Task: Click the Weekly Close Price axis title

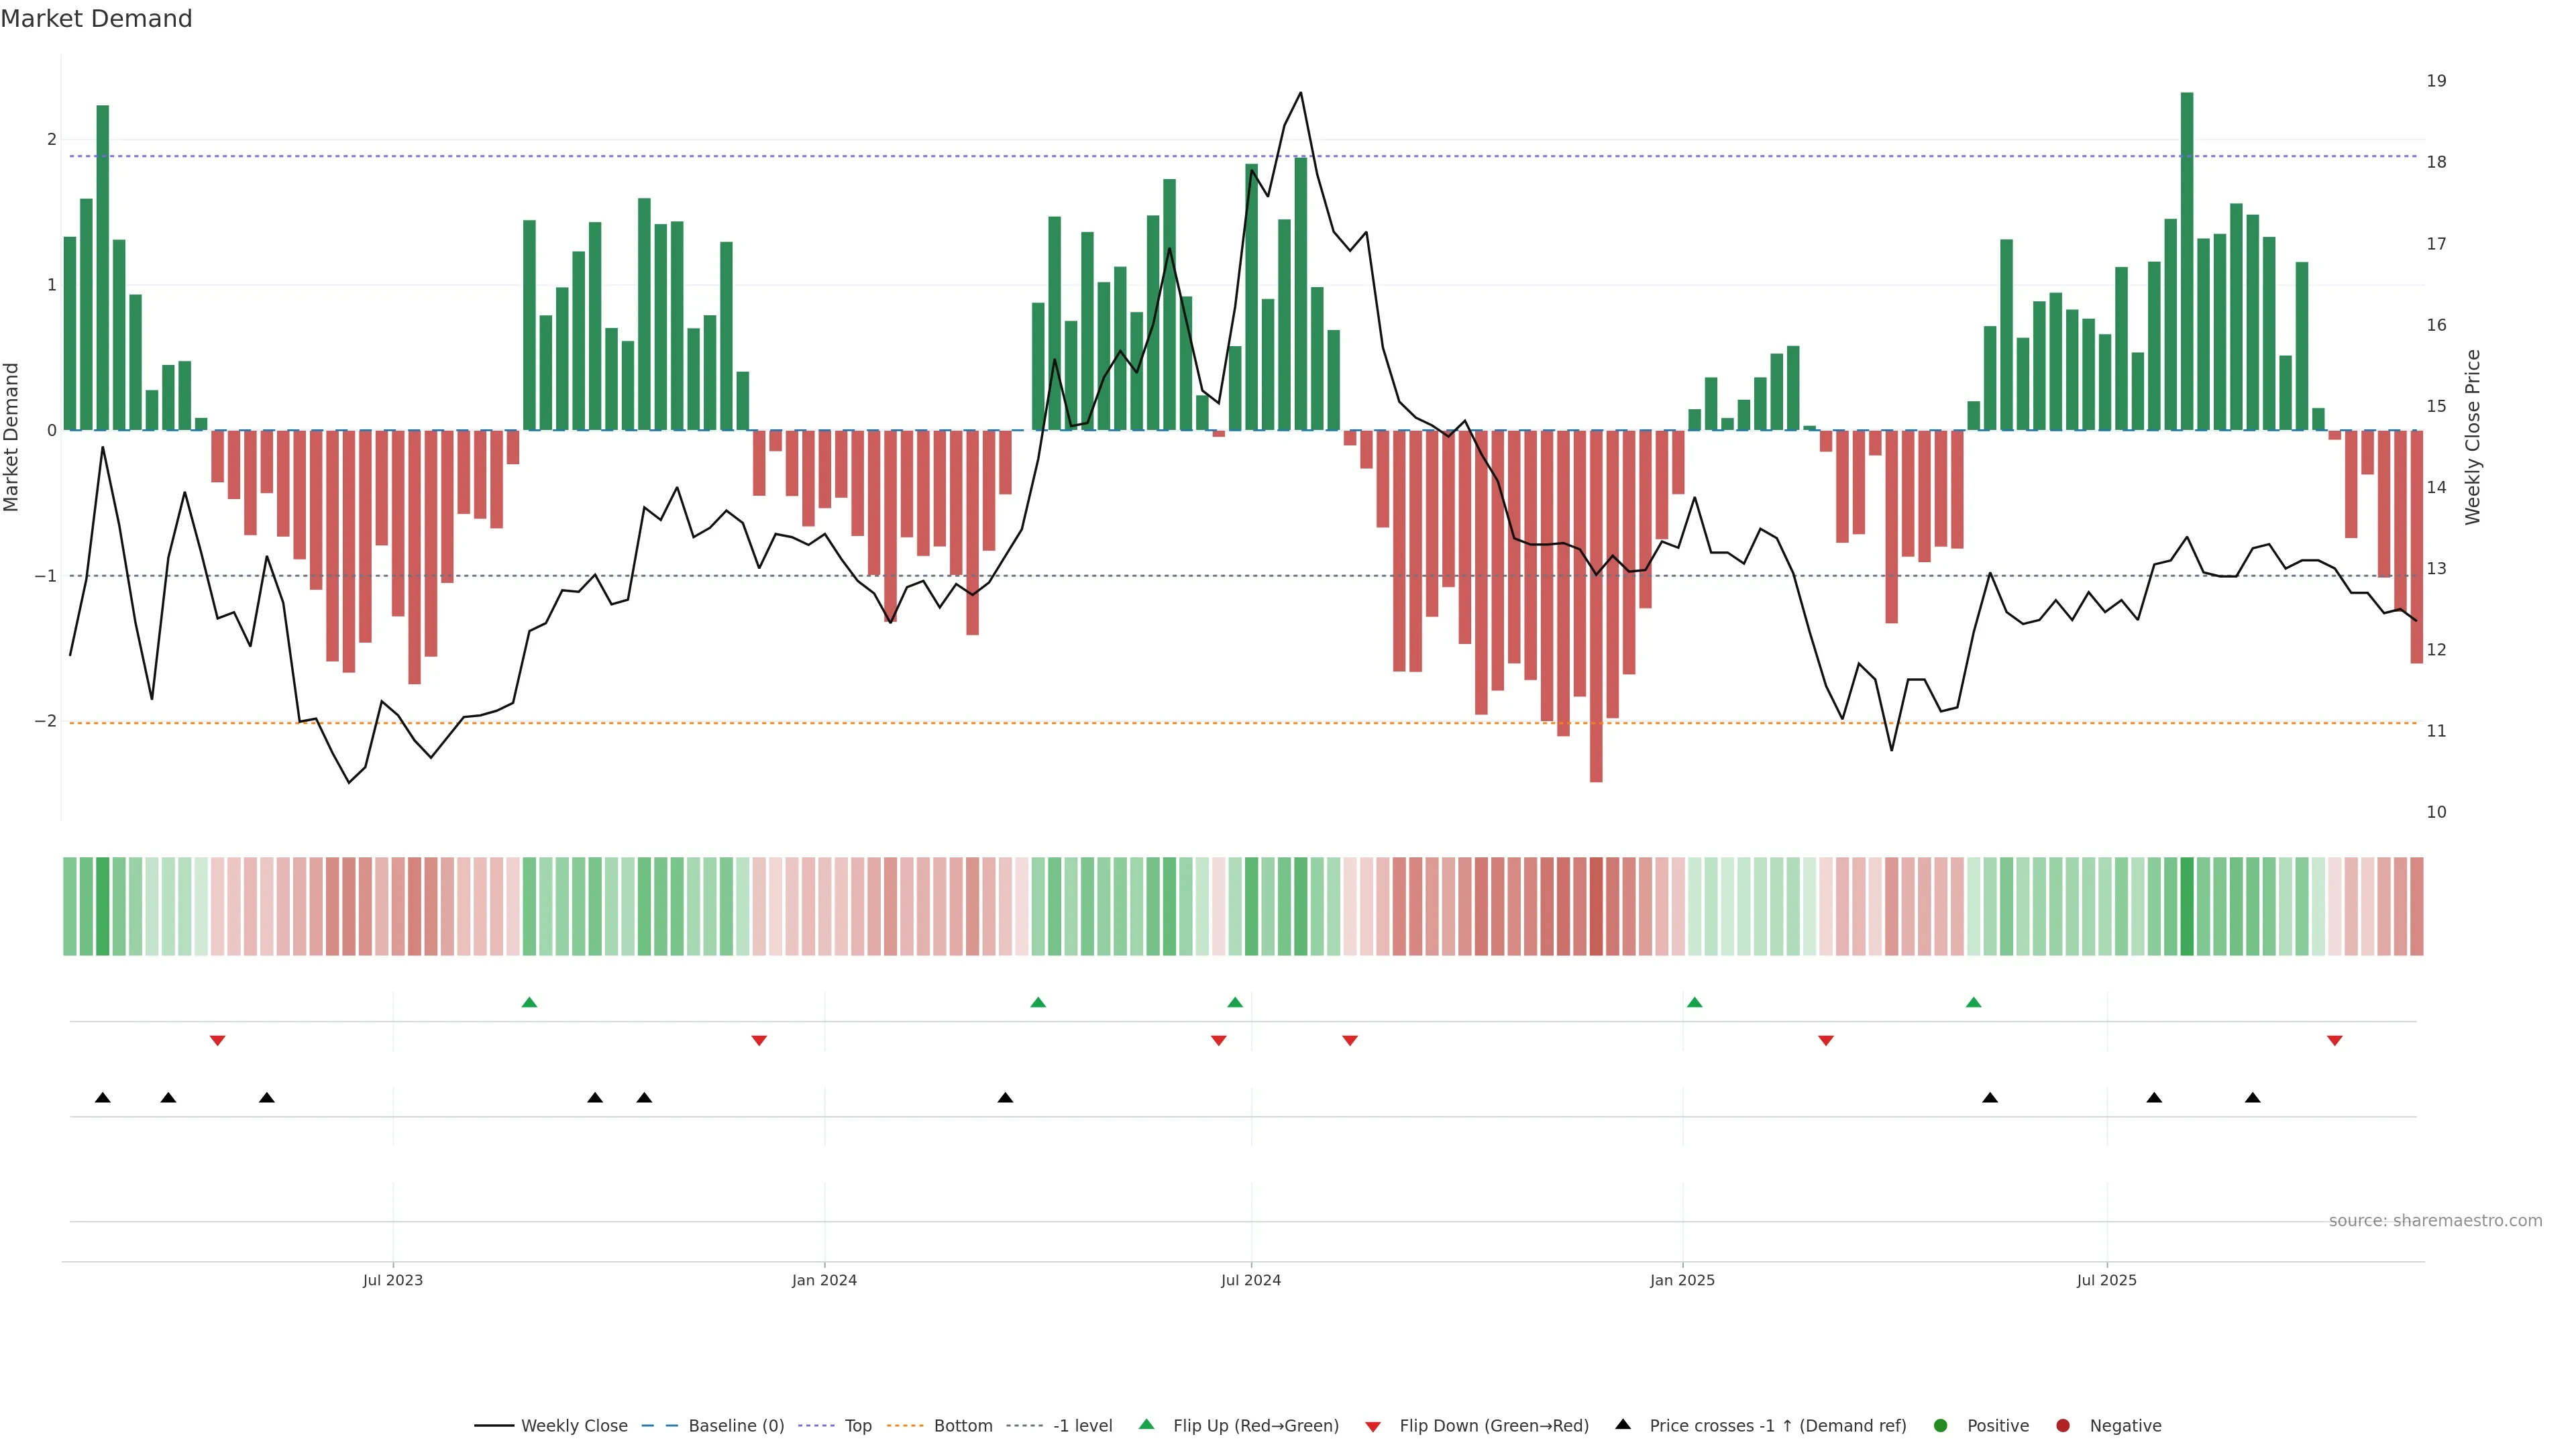Action: click(x=2473, y=437)
